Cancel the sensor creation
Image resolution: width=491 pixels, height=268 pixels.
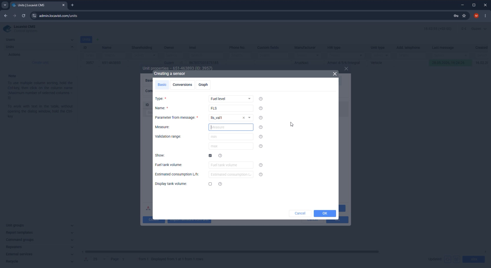click(x=300, y=214)
